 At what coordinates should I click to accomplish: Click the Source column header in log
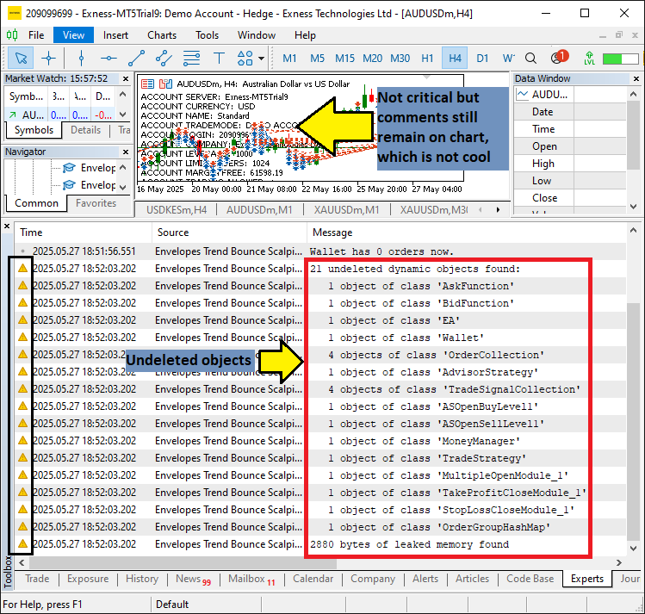click(230, 233)
